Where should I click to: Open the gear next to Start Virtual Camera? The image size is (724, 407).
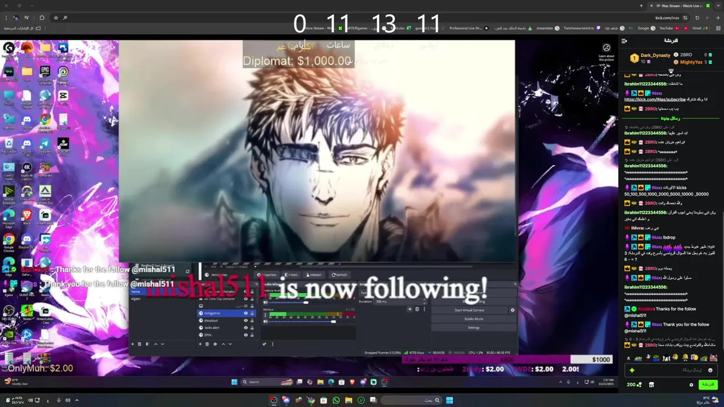pyautogui.click(x=512, y=310)
